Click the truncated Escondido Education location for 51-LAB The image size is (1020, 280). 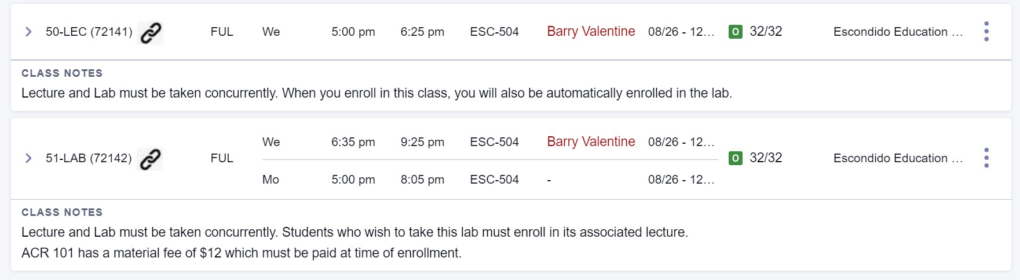point(898,158)
